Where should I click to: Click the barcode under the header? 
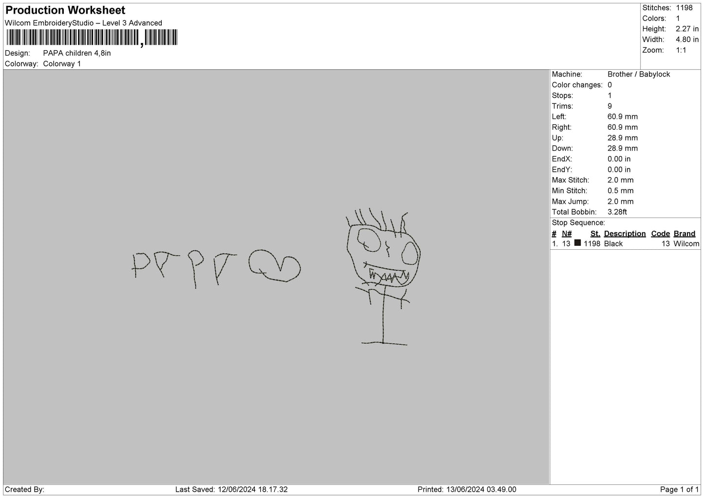(x=92, y=38)
